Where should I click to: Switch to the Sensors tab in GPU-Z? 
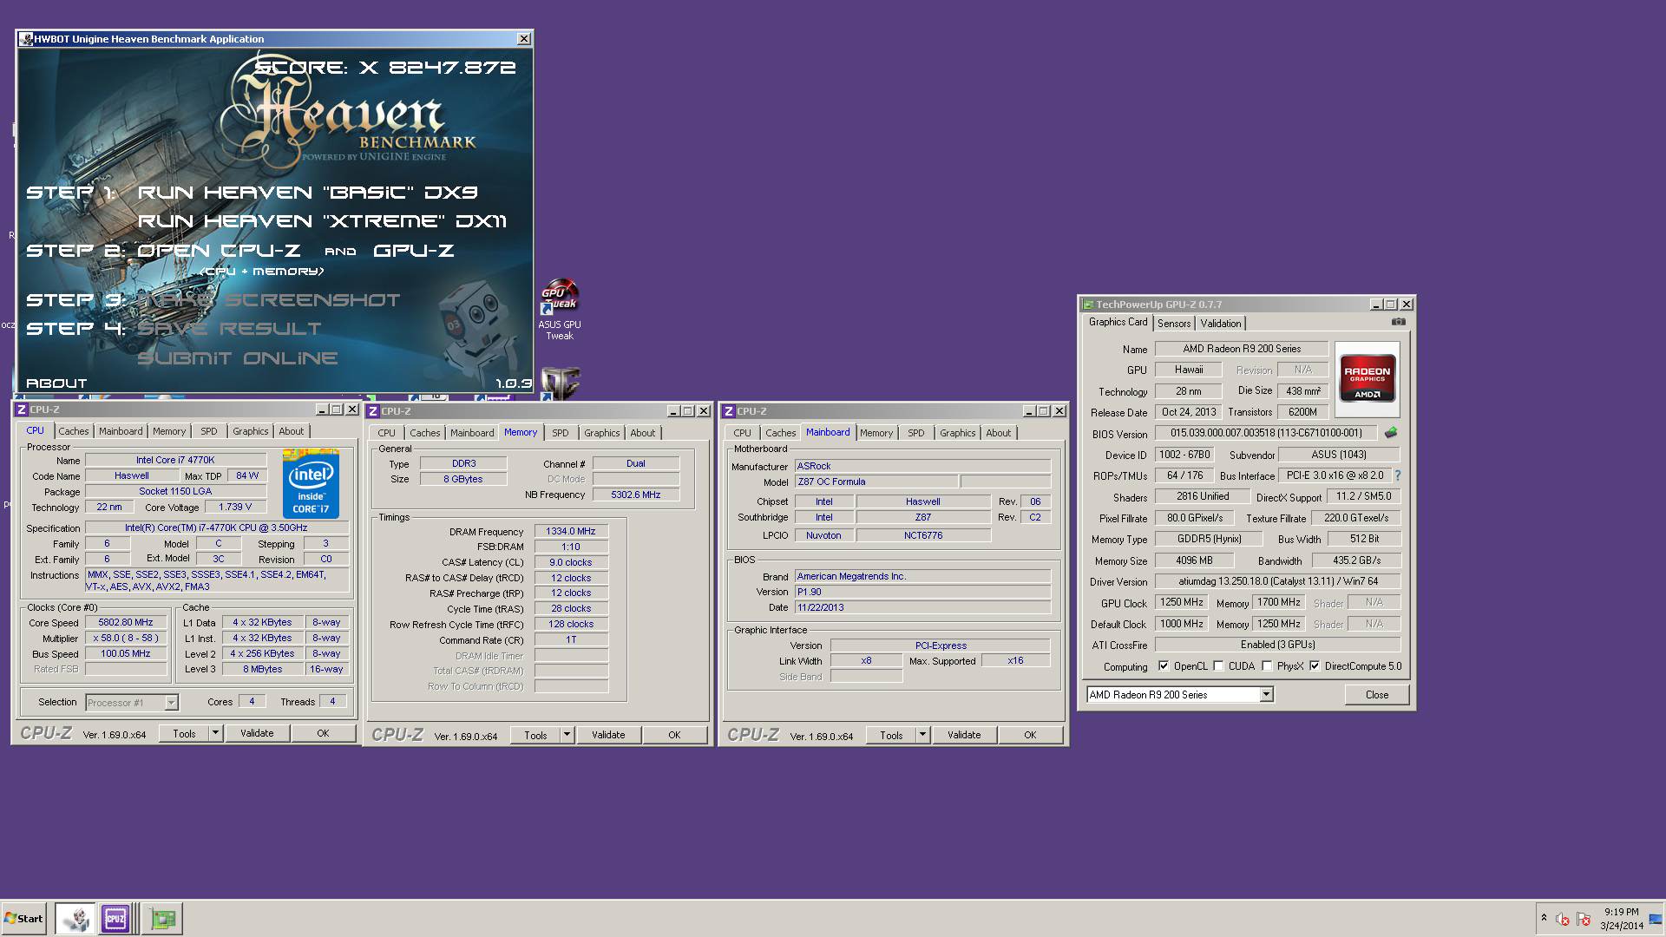pos(1174,324)
